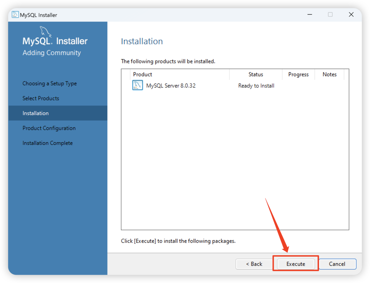The width and height of the screenshot is (370, 283).
Task: Open the Choosing a Setup Type step
Action: pyautogui.click(x=50, y=84)
